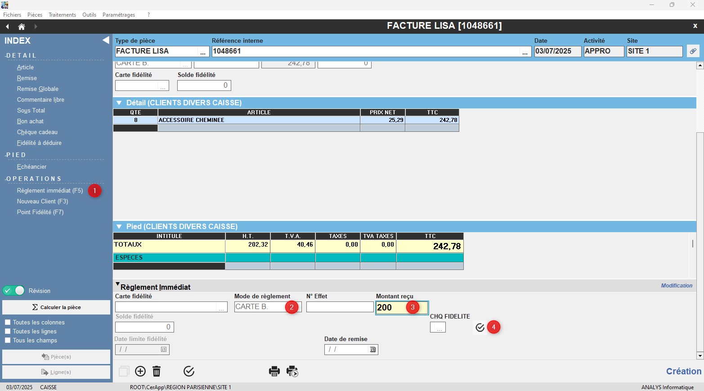
Task: Open the Traitements menu
Action: (x=62, y=15)
